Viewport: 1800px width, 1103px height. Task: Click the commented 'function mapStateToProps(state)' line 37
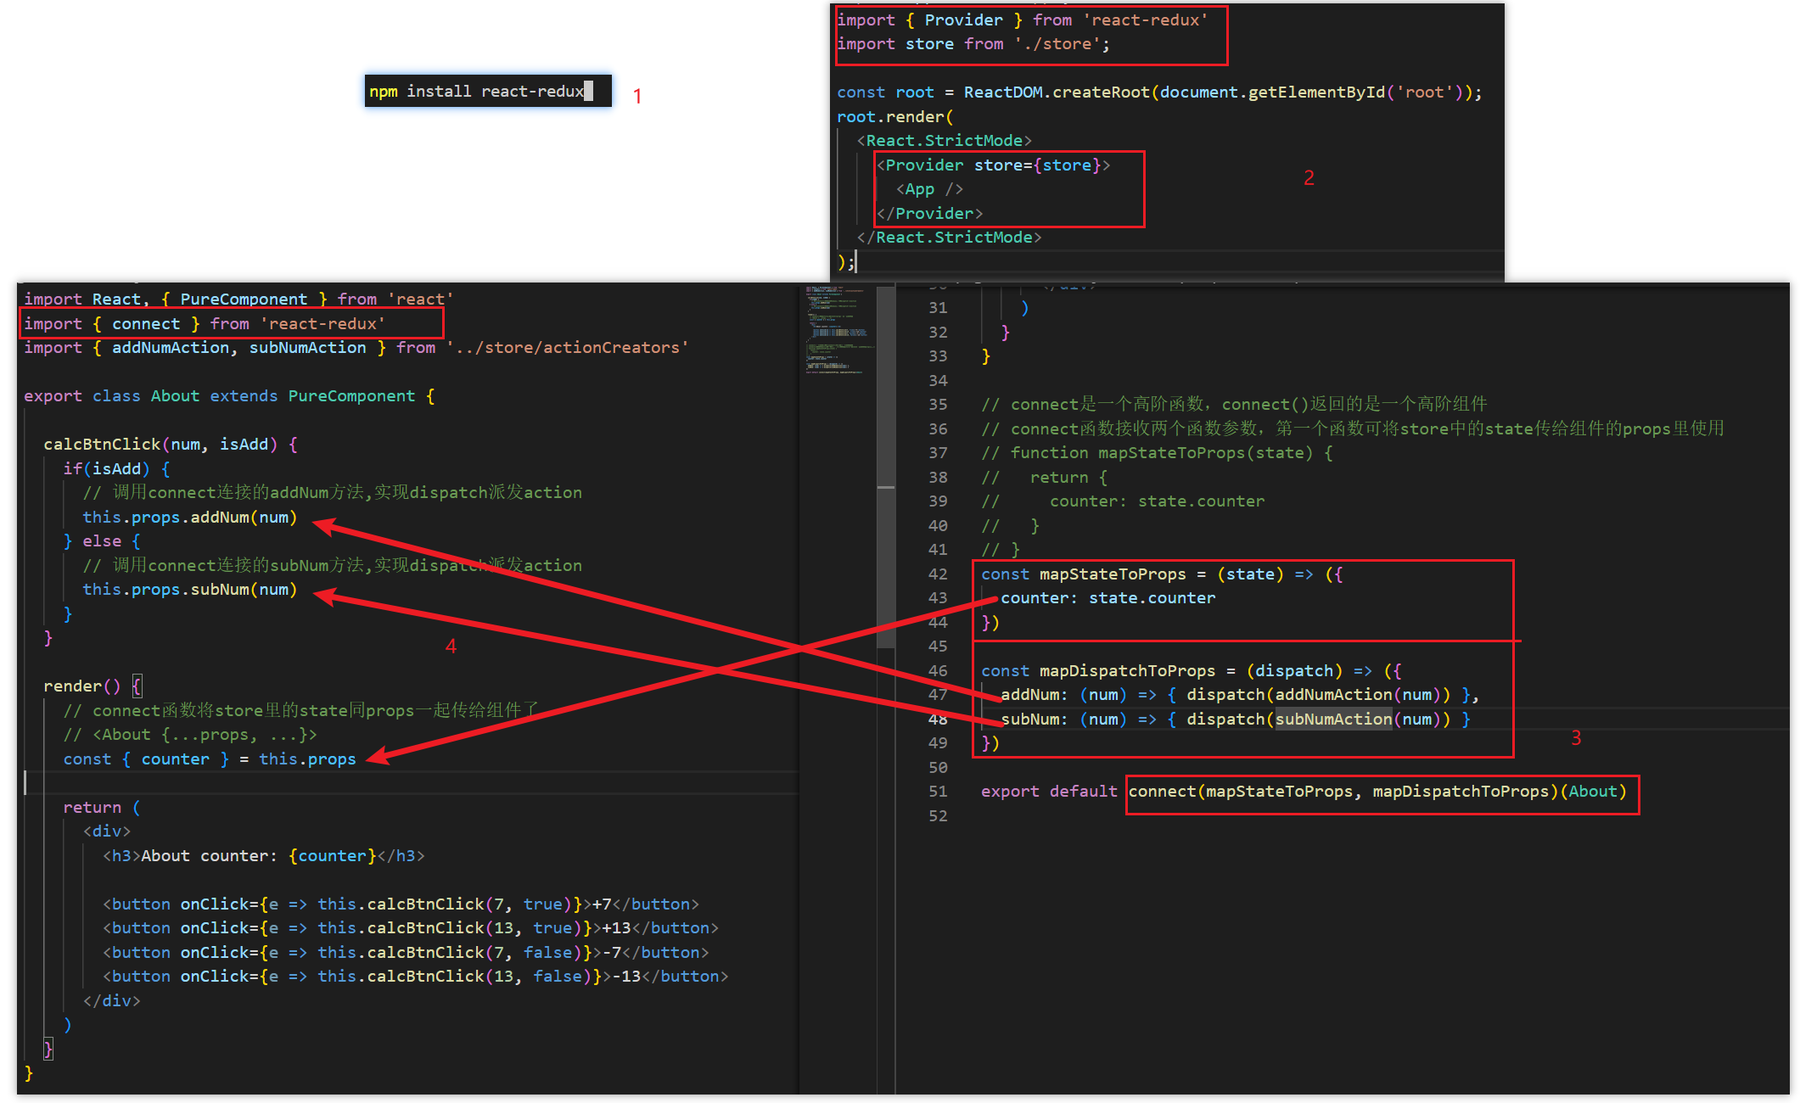click(x=1157, y=452)
